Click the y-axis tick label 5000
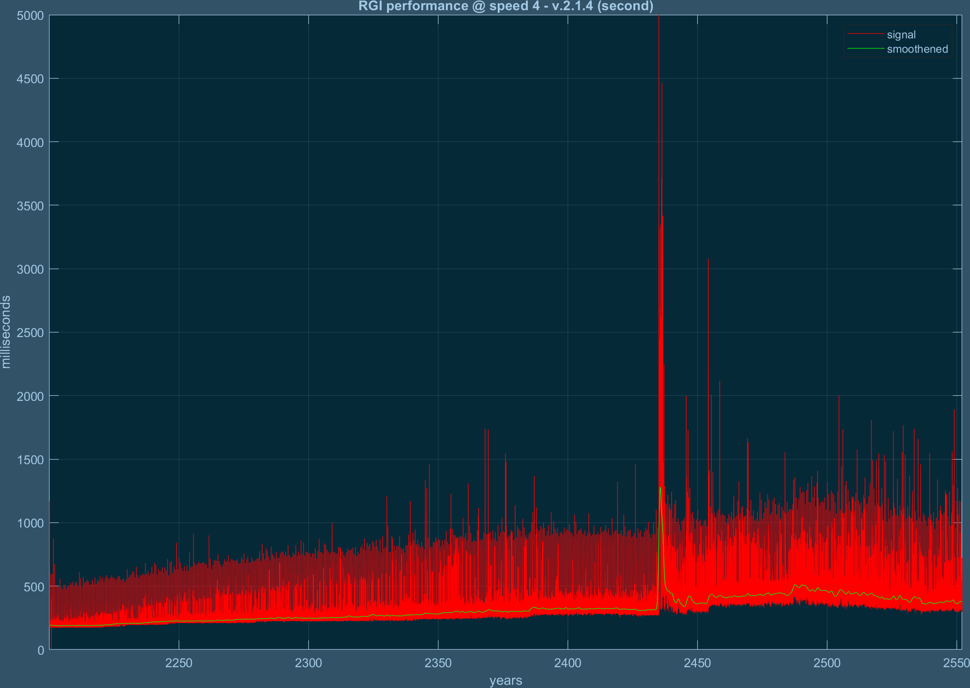The width and height of the screenshot is (970, 688). tap(30, 16)
